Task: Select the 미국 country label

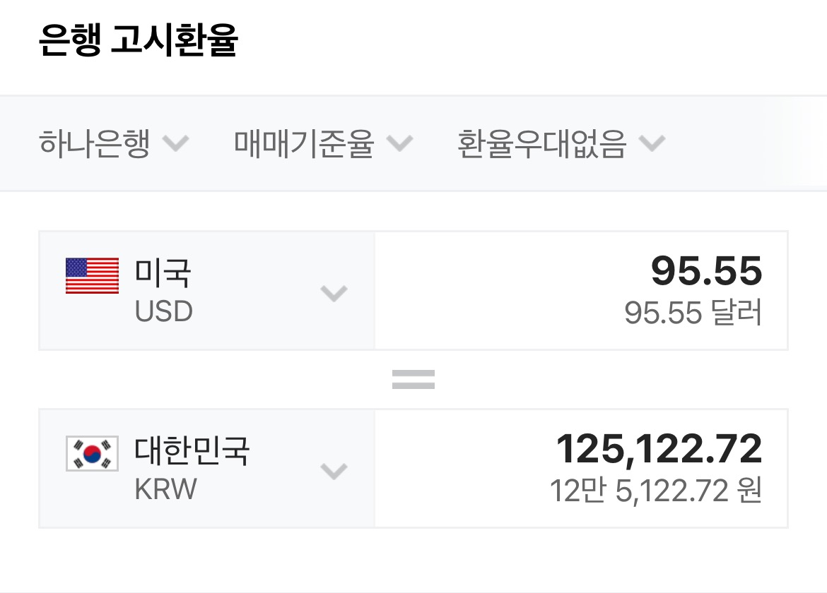Action: point(163,272)
